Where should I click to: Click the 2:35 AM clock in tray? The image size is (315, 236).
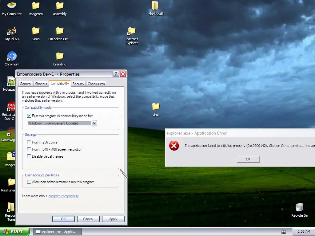point(304,232)
